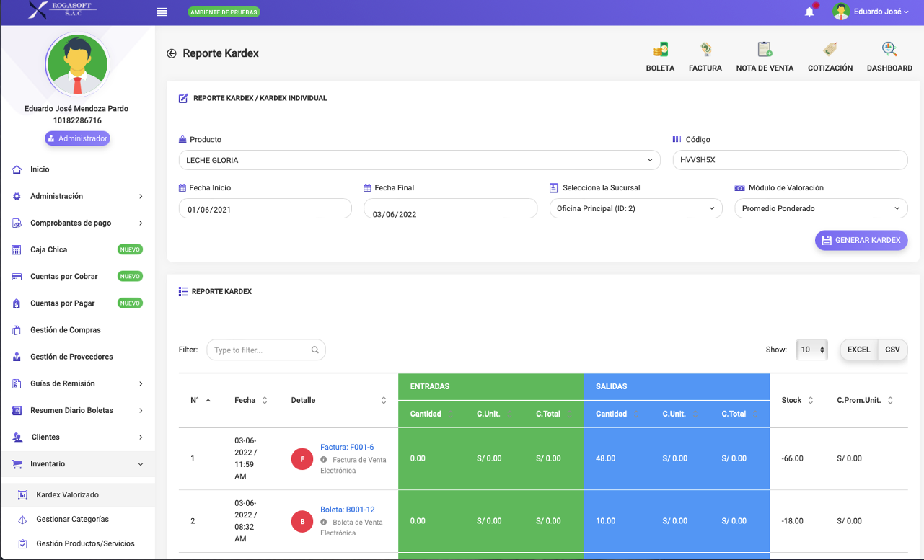Open the Módulo de Valoración dropdown
This screenshot has width=924, height=560.
coord(821,208)
